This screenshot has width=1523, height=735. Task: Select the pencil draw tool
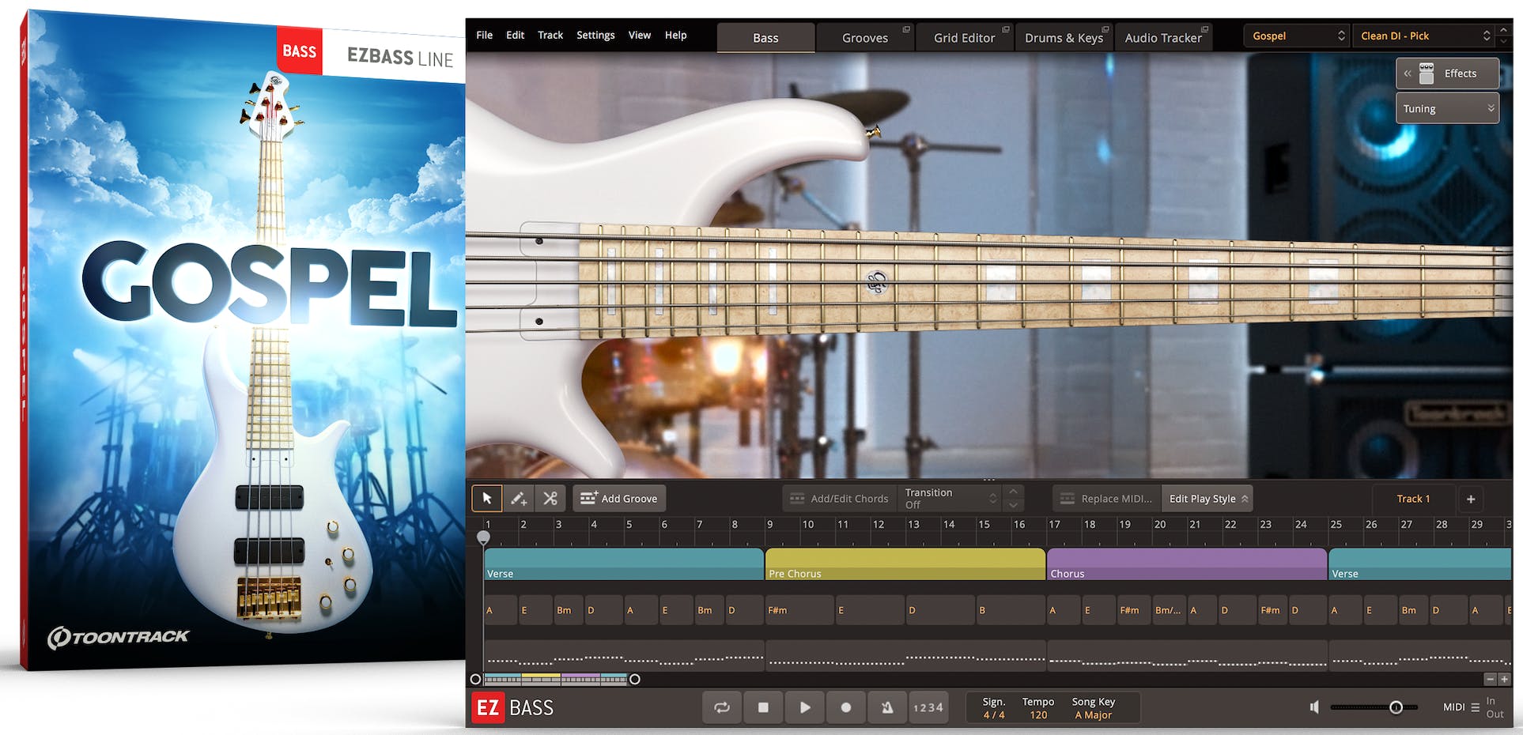519,498
